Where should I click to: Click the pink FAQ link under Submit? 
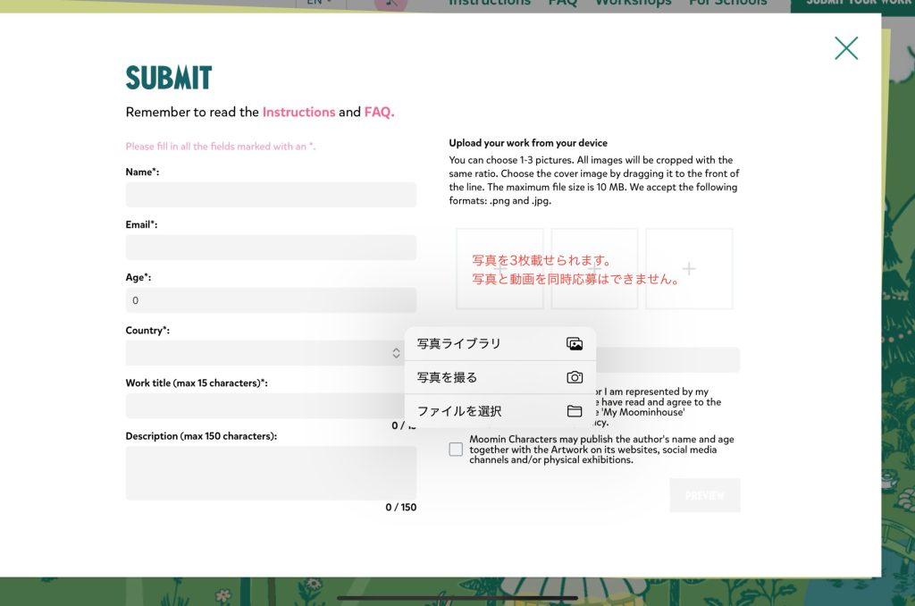click(378, 112)
